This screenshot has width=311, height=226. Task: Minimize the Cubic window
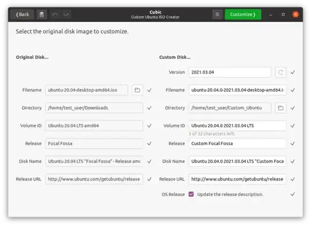tap(271, 14)
